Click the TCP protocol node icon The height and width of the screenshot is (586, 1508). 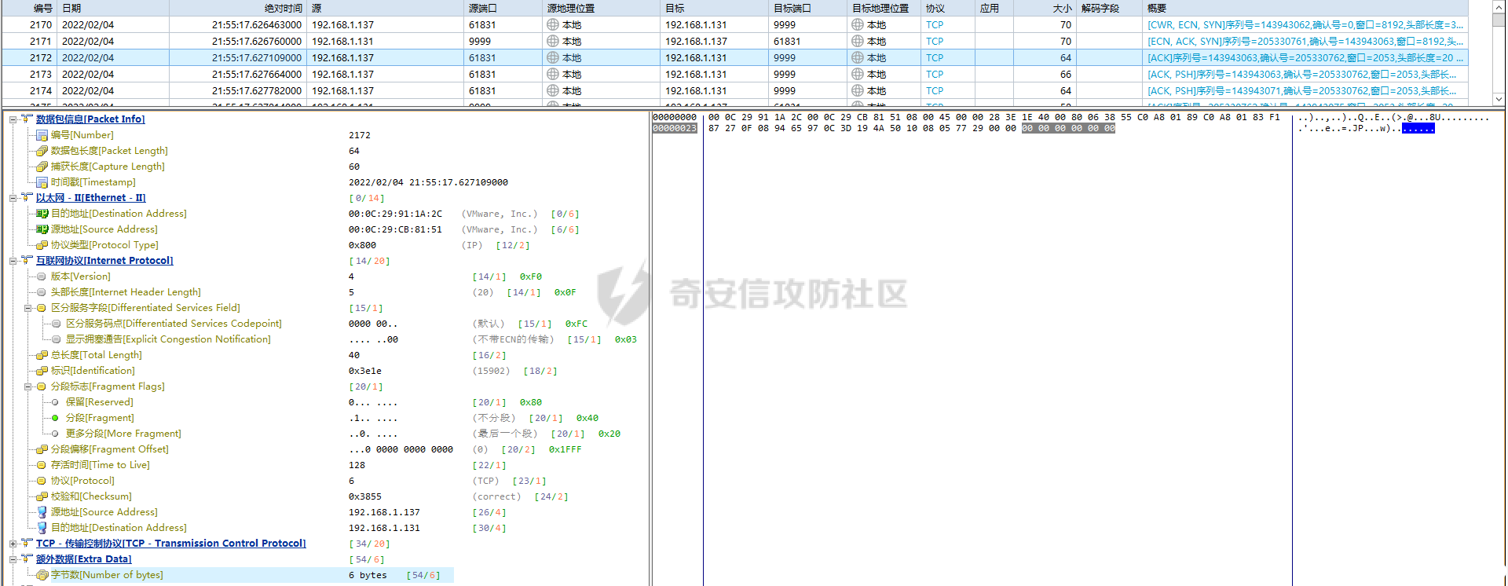[27, 544]
